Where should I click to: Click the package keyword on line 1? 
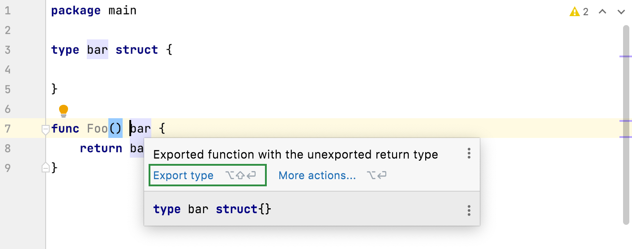pyautogui.click(x=76, y=10)
